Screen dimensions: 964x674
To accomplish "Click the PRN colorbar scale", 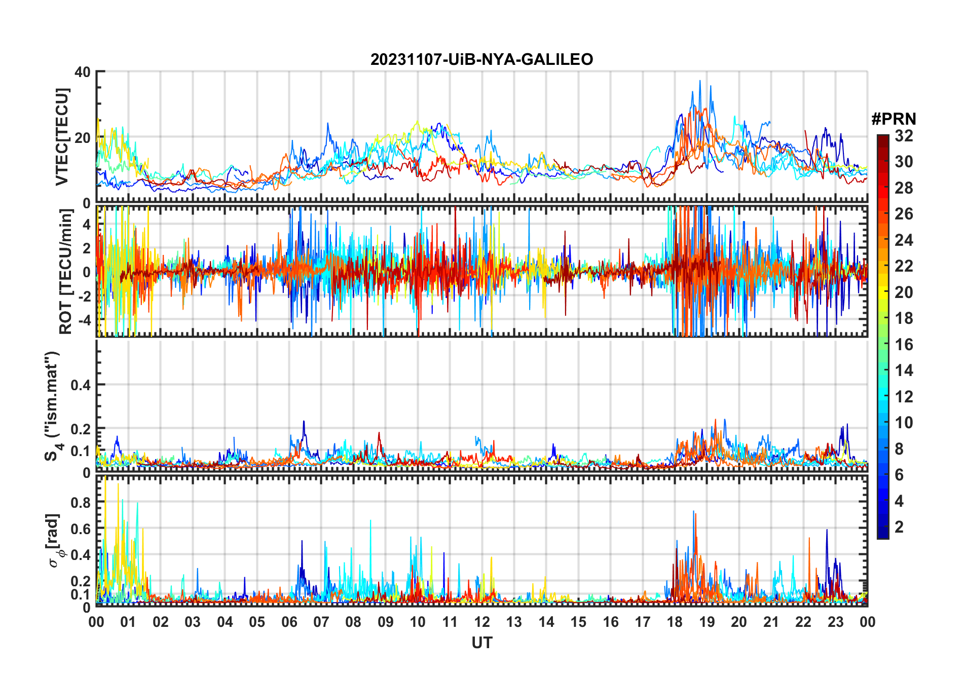I will (882, 336).
